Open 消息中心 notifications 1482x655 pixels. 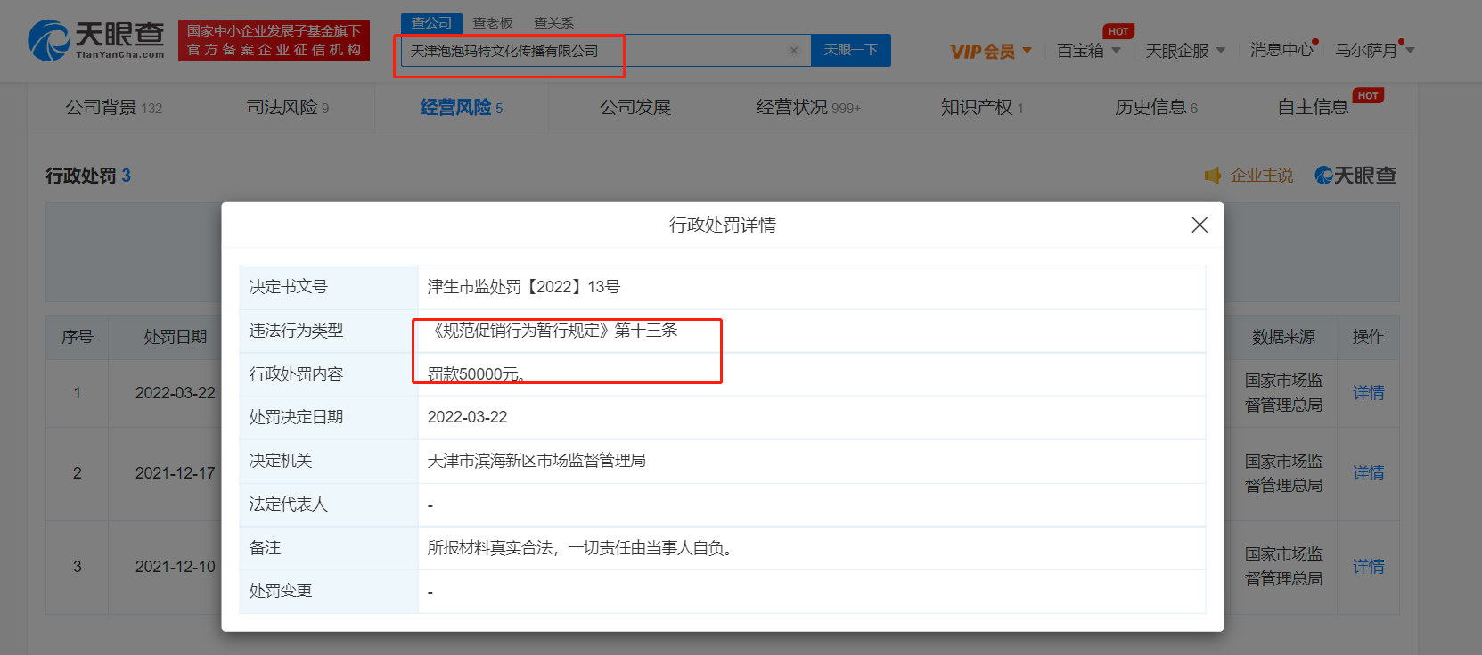click(x=1281, y=50)
